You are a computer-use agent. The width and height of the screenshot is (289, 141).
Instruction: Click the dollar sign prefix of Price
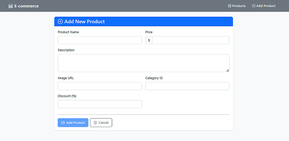pos(149,40)
